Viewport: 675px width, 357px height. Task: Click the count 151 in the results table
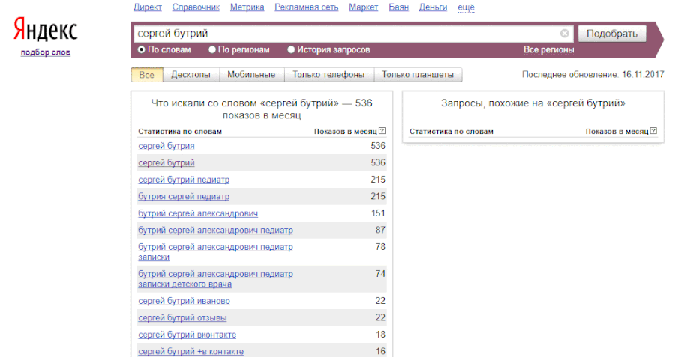coord(378,213)
